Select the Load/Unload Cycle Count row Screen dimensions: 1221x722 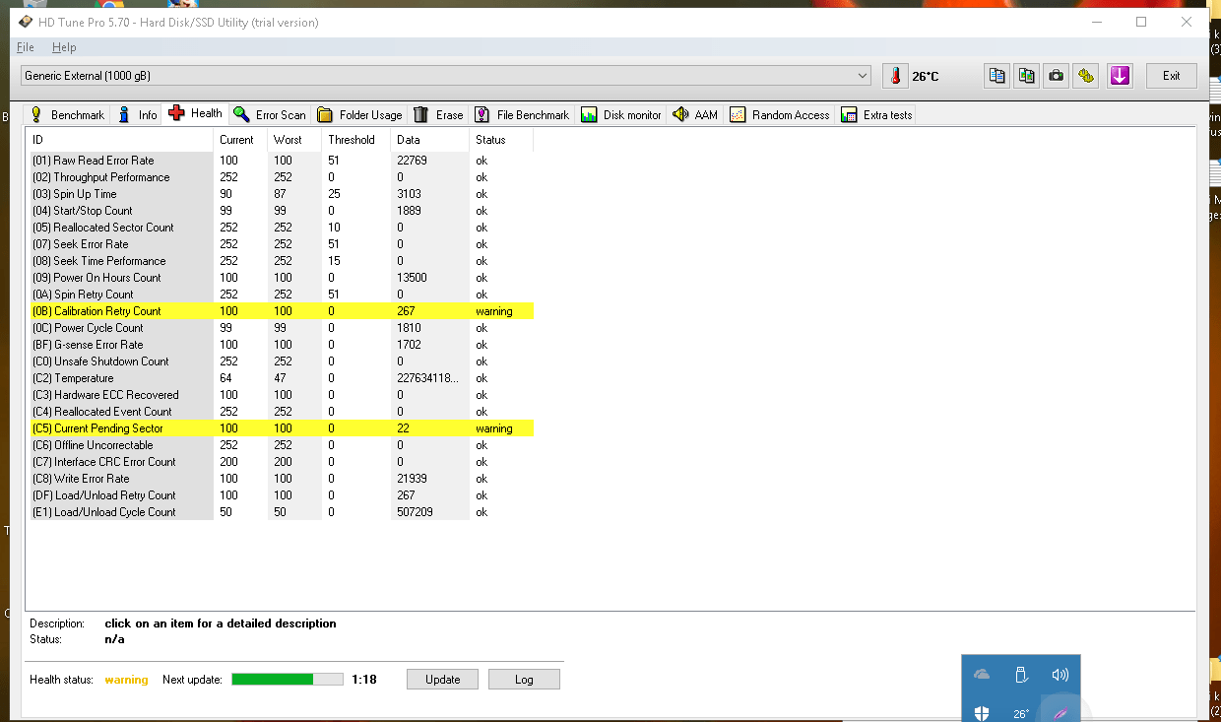pos(282,512)
